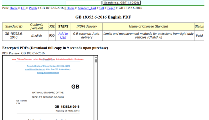The height and width of the screenshot is (120, 209).
Task: Click the search input field
Action: [84, 3]
